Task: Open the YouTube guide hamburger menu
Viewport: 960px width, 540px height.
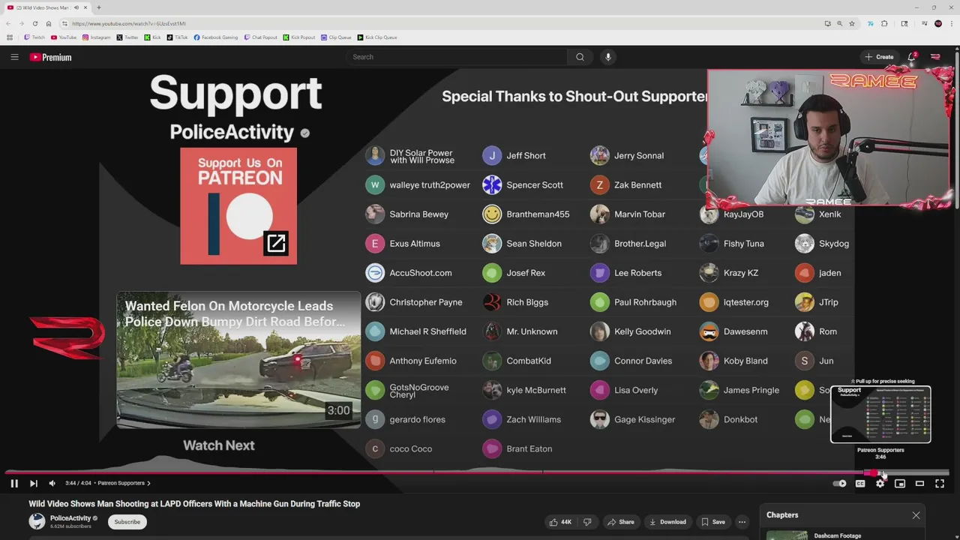Action: 14,57
